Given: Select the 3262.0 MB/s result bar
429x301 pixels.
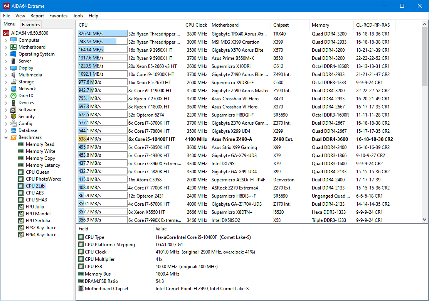Looking at the screenshot, I should tap(103, 34).
